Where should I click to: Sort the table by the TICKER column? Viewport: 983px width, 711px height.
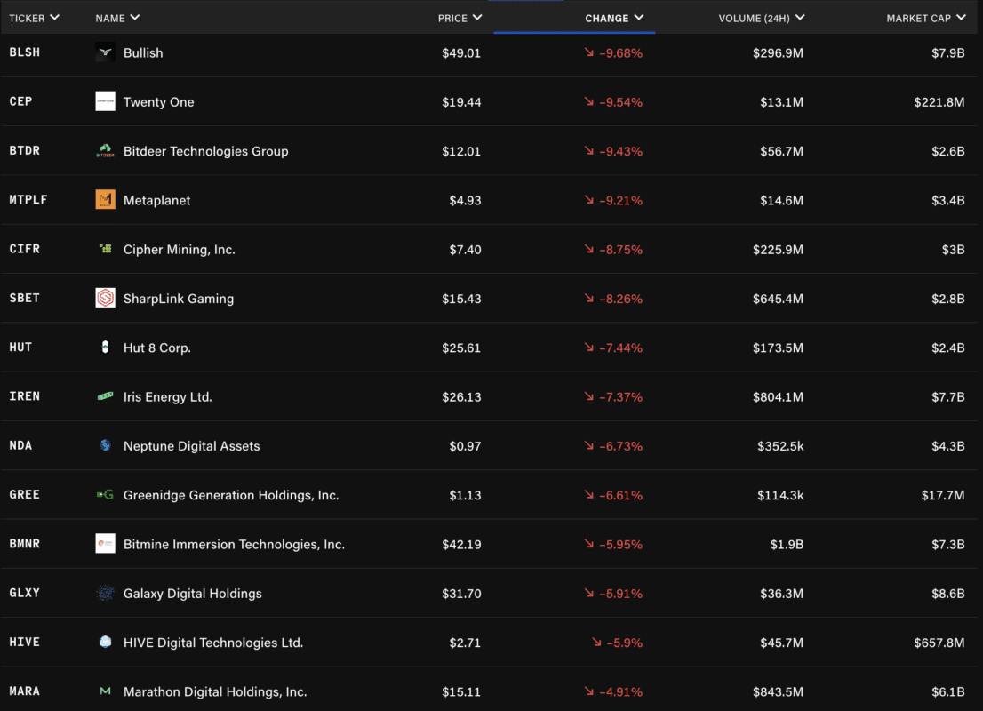pos(35,18)
